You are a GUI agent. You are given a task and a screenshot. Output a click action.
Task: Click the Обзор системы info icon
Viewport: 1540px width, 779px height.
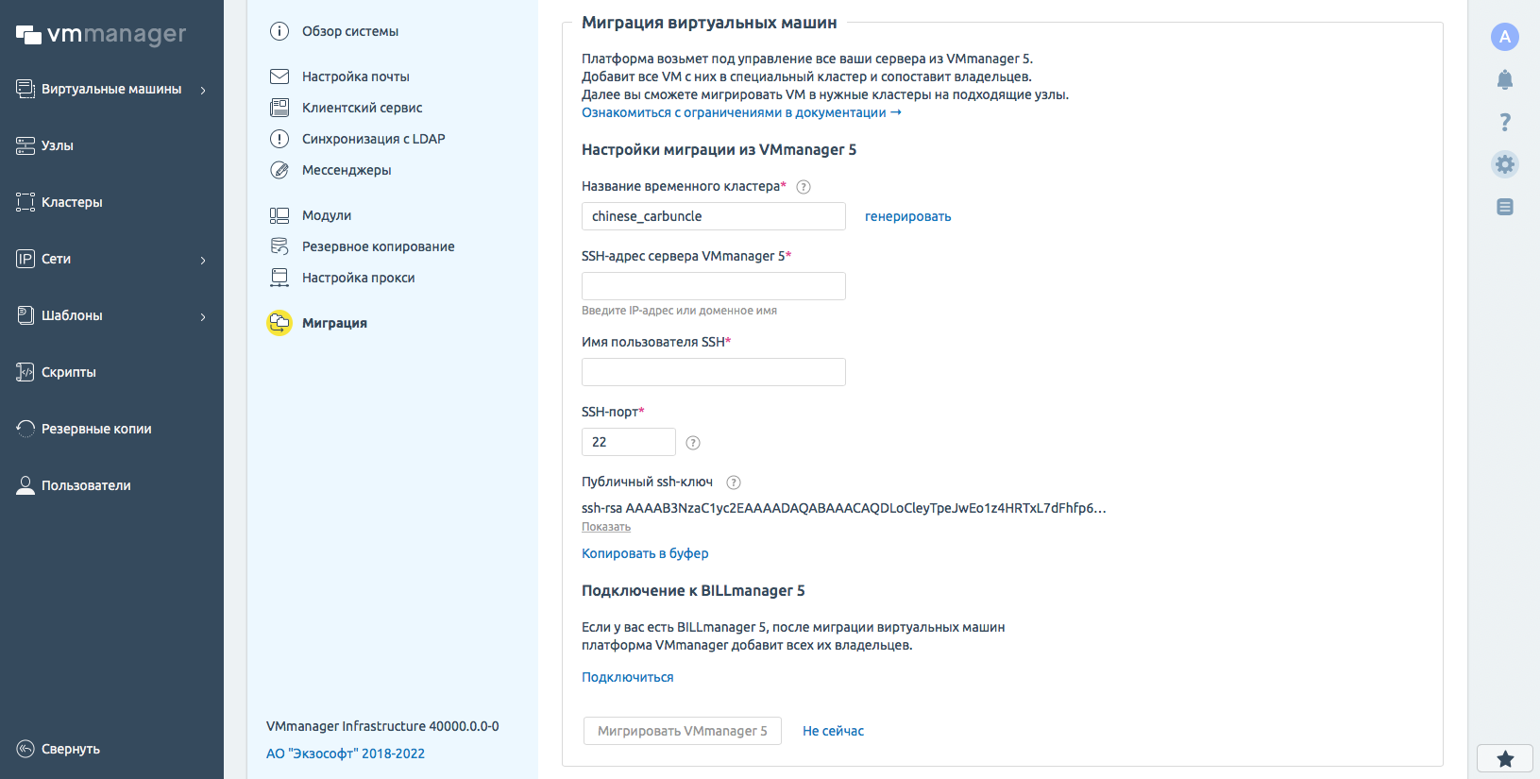(x=279, y=31)
